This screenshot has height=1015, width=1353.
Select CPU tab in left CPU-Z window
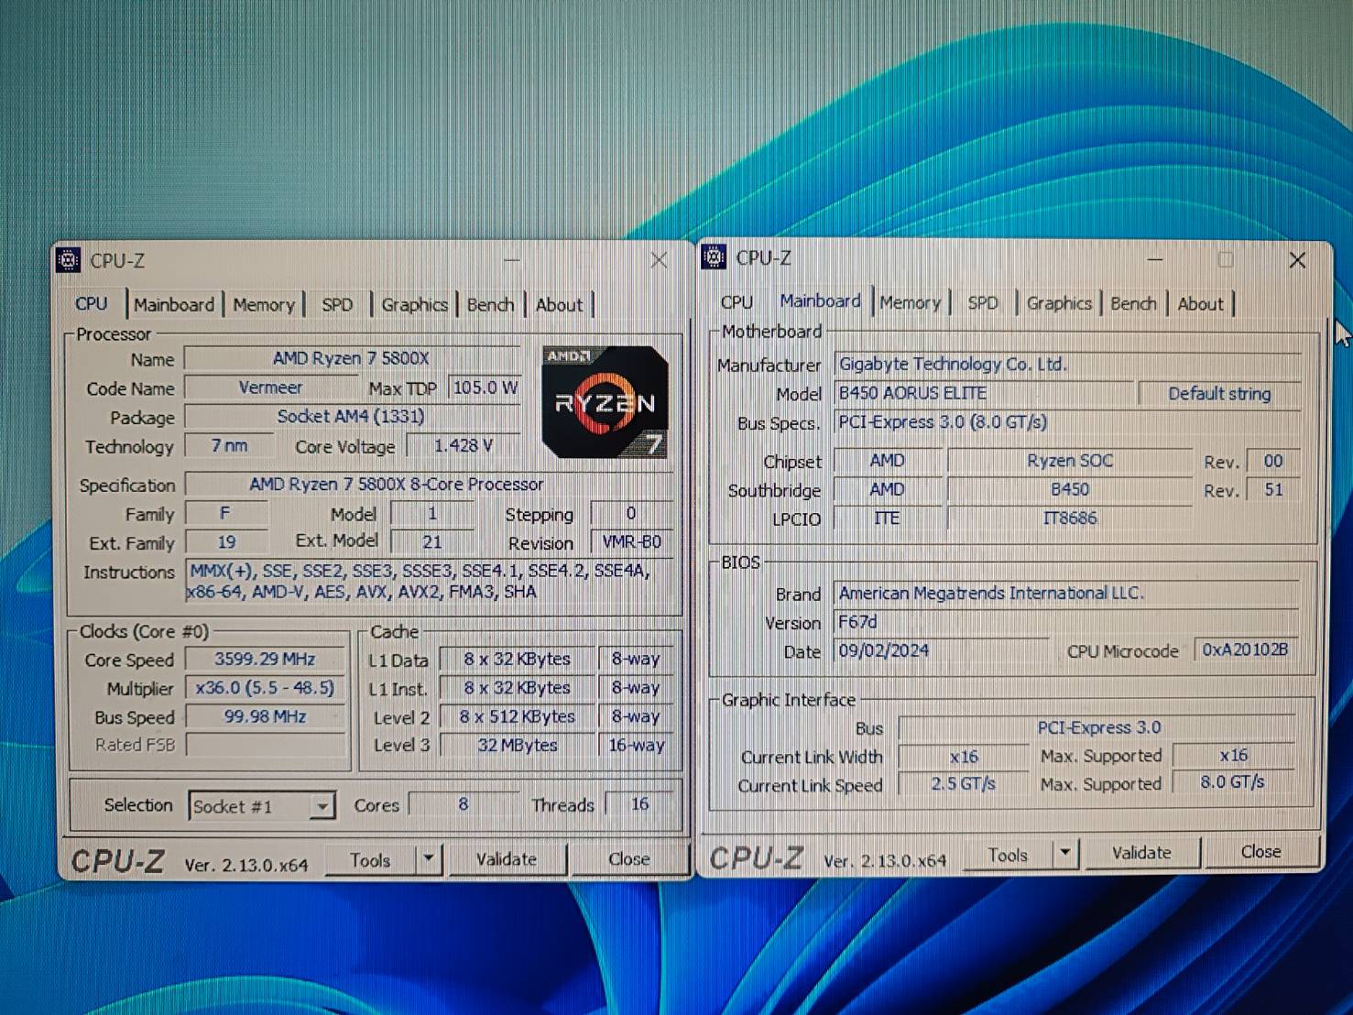coord(92,303)
